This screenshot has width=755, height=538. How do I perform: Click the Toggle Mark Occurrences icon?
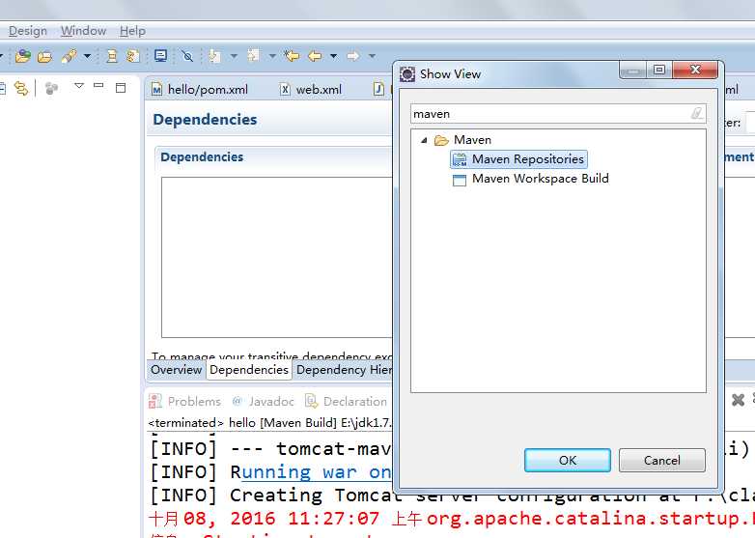pos(112,56)
